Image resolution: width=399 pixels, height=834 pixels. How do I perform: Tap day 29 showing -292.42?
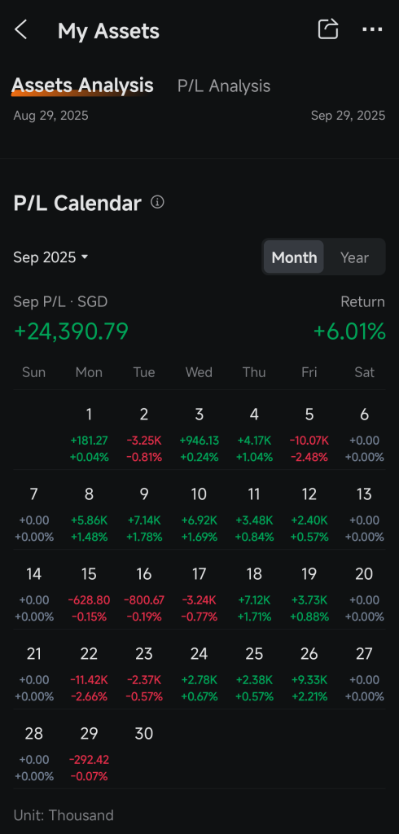pos(89,753)
